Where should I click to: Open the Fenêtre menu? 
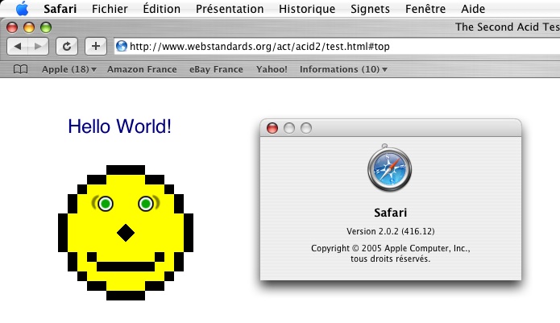coord(425,9)
